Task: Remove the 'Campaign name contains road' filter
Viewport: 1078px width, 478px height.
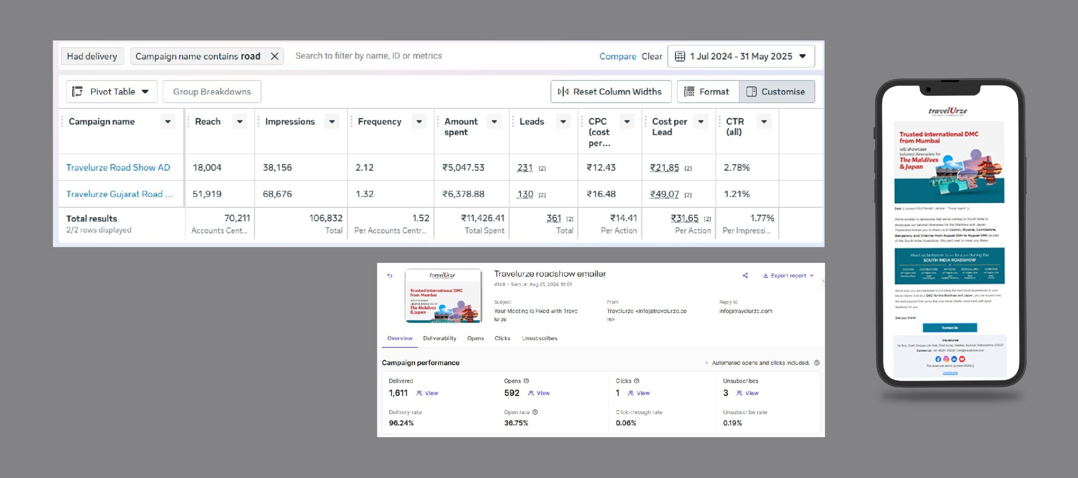Action: coord(275,56)
